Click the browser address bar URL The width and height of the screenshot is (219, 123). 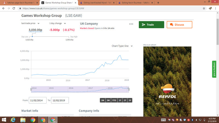tap(53, 8)
